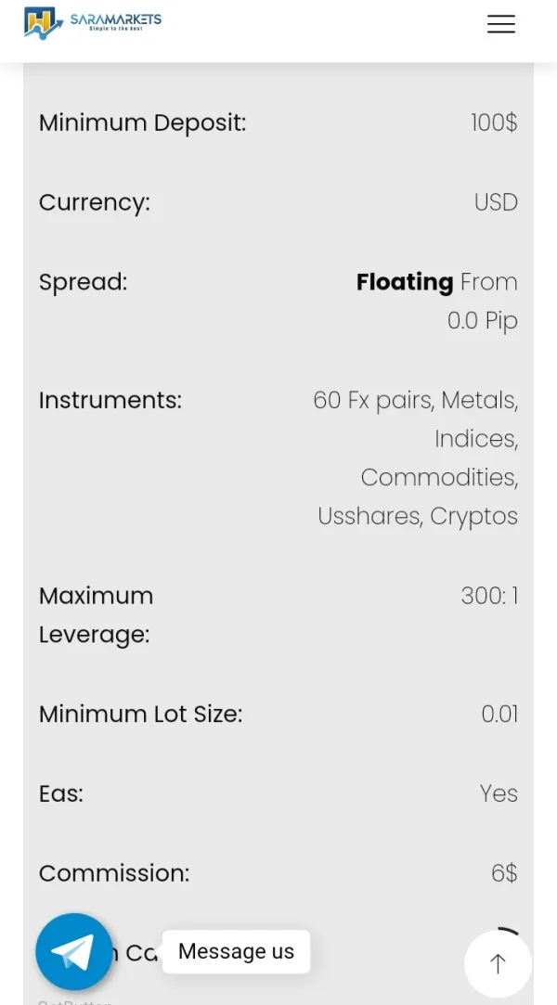Image resolution: width=557 pixels, height=1005 pixels.
Task: Click the "Yes" value for Eas
Action: point(499,793)
